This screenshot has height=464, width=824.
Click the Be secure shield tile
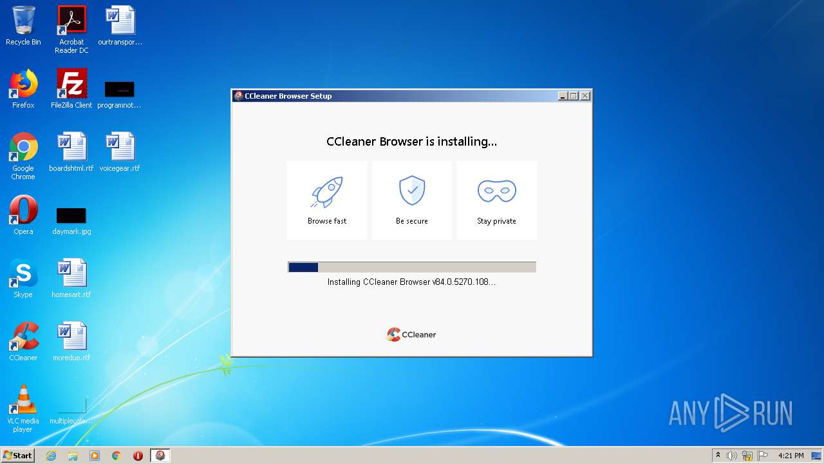(412, 200)
